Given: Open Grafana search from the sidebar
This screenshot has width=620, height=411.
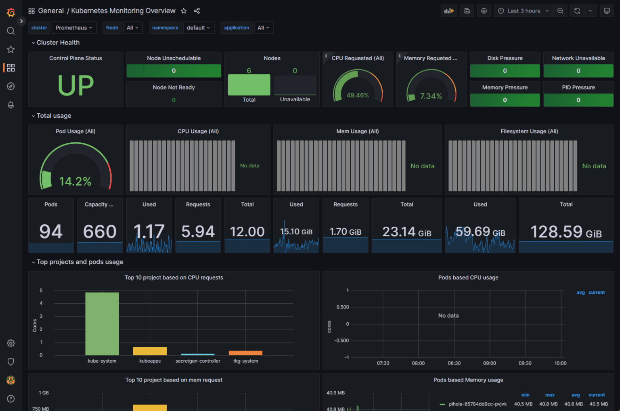Looking at the screenshot, I should (x=10, y=30).
